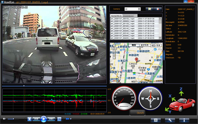Open the folder browse icon
The image size is (198, 124).
(150, 9)
